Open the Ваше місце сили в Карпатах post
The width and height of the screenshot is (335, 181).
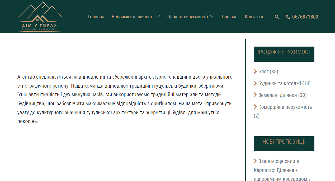(x=282, y=170)
